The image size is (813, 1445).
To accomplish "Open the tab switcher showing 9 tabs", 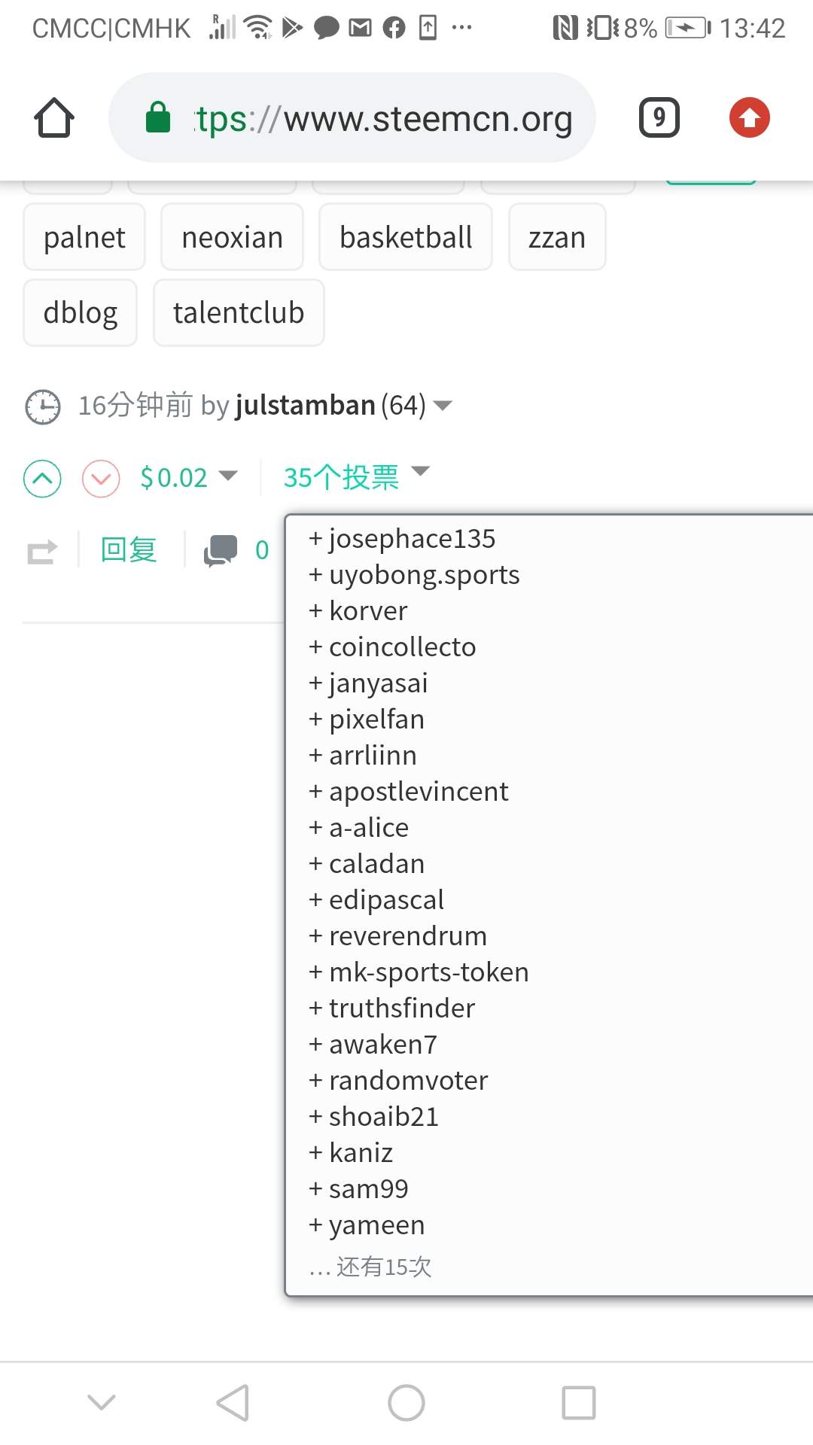I will [x=659, y=117].
